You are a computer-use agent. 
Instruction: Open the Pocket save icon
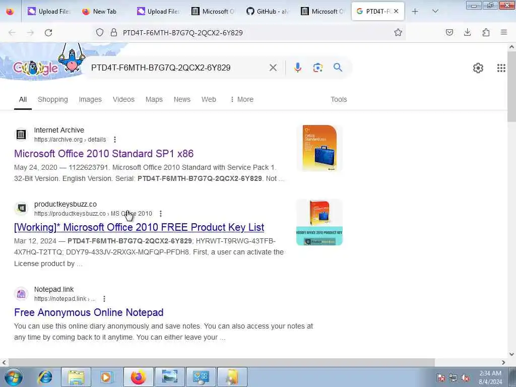[449, 32]
